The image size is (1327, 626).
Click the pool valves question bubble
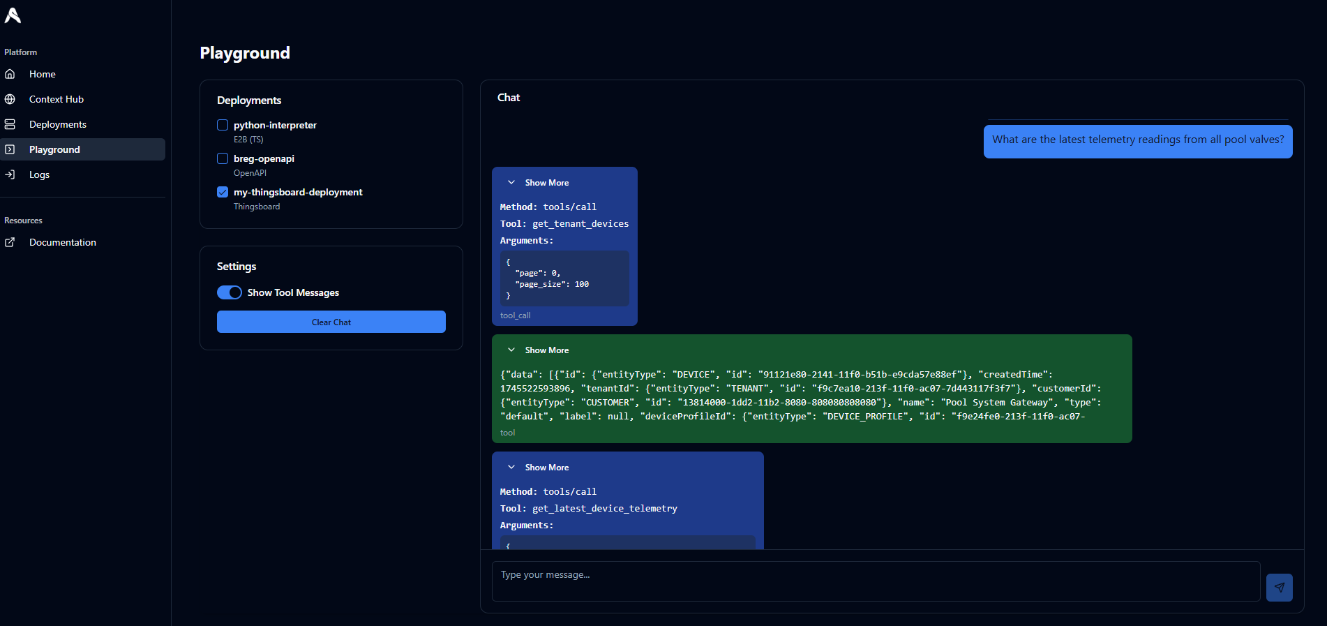tap(1138, 141)
